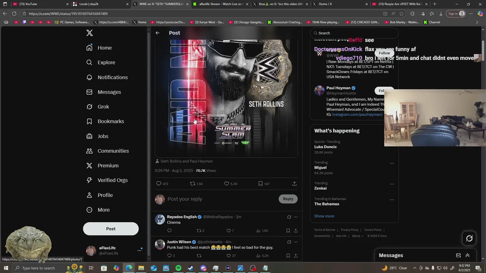Screen dimensions: 486x273
Task: Open Profile from sidebar
Action: tap(99, 195)
